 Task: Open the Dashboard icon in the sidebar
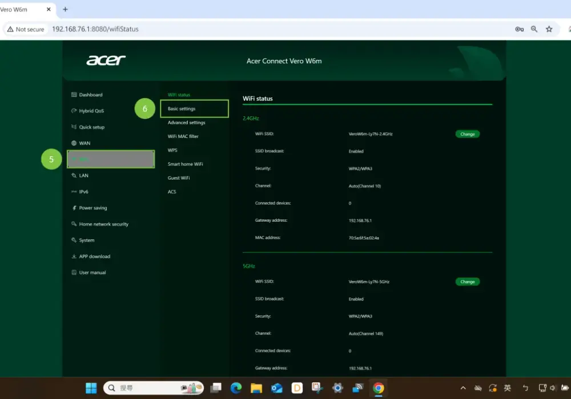coord(74,95)
